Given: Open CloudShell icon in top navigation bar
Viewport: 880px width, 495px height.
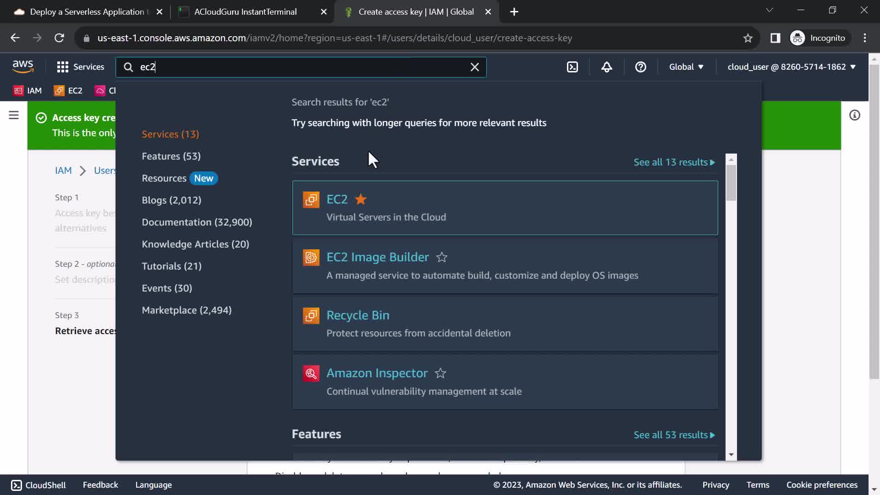Looking at the screenshot, I should pyautogui.click(x=572, y=67).
